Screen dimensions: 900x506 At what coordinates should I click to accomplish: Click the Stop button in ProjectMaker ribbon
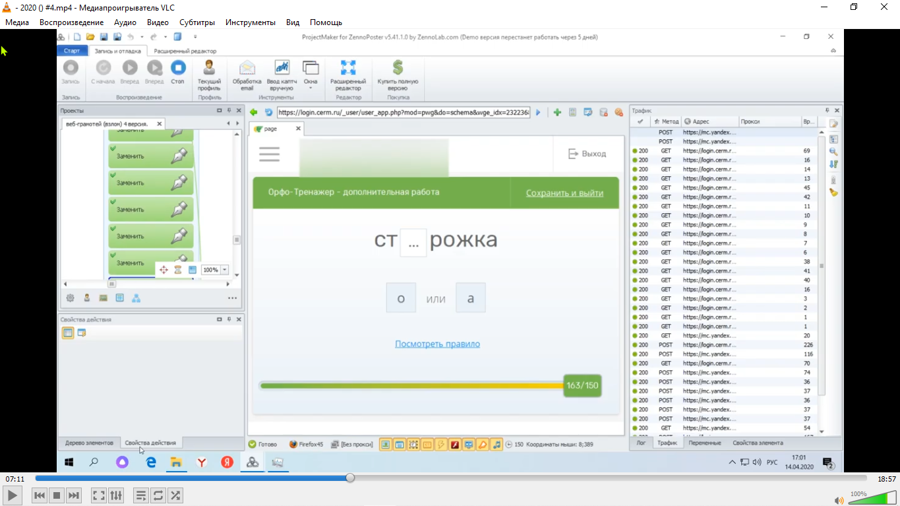tap(178, 68)
